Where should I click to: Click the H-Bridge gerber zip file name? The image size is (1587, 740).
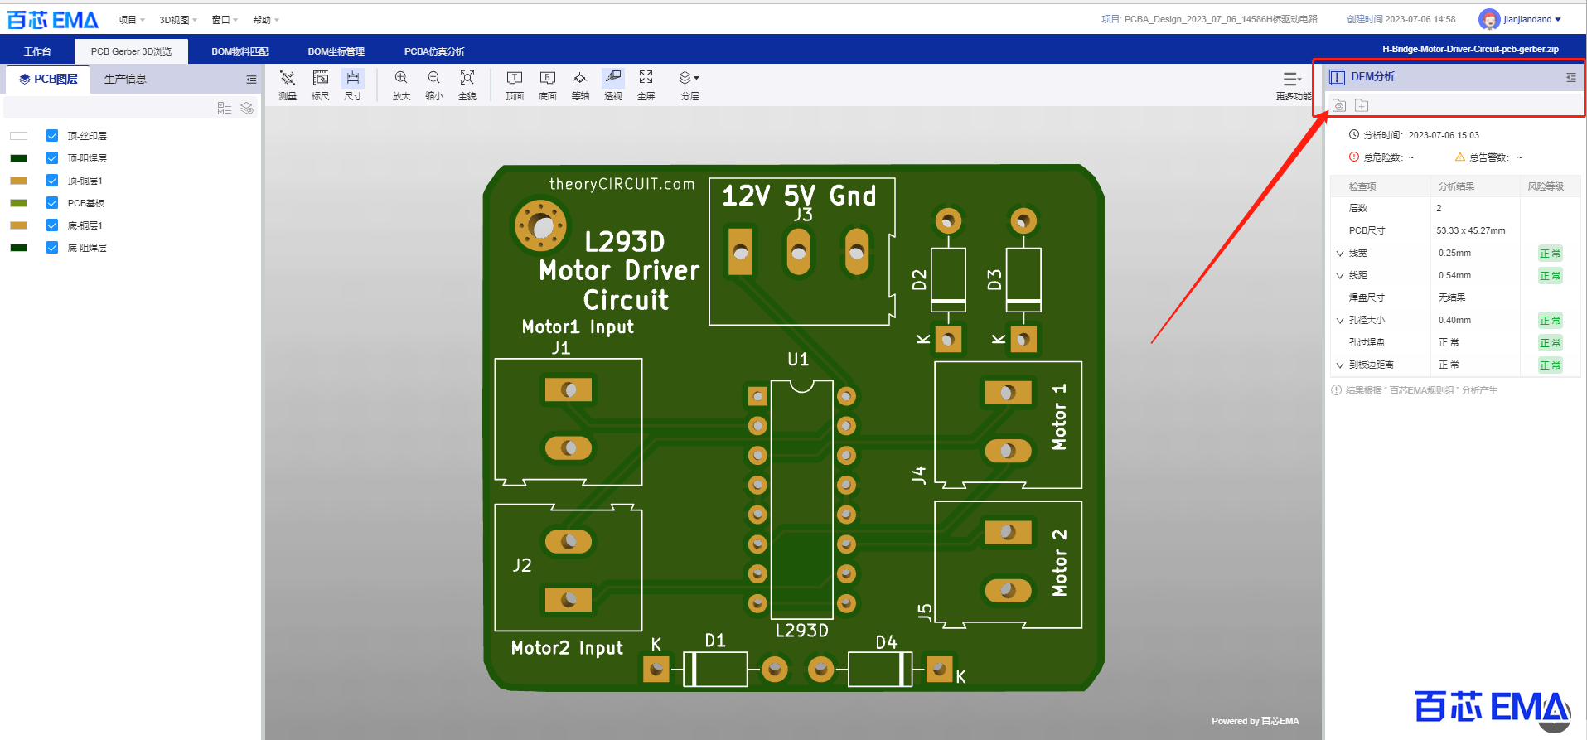pyautogui.click(x=1470, y=50)
